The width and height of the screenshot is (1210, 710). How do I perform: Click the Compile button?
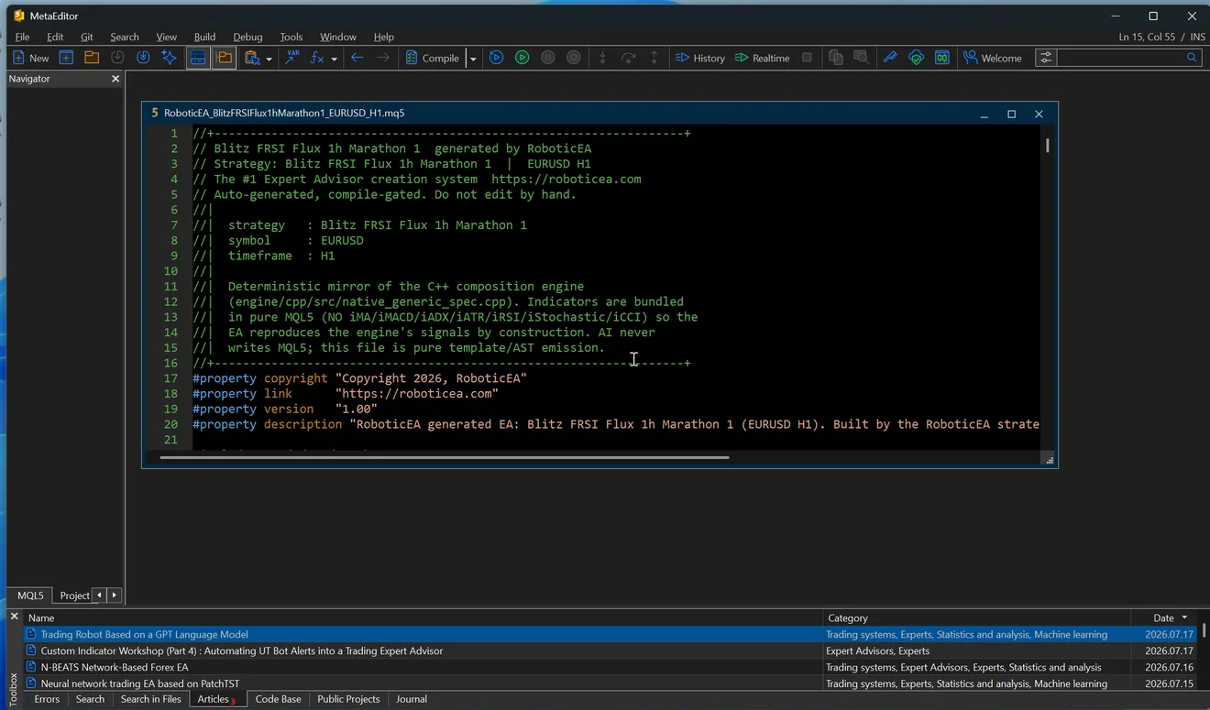[x=432, y=58]
